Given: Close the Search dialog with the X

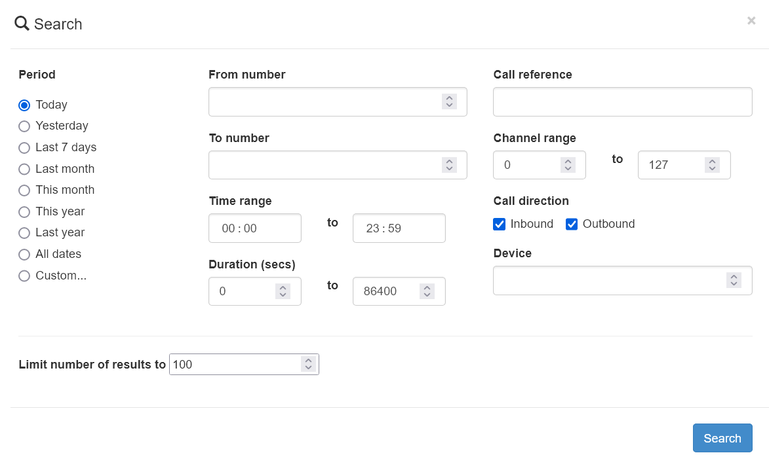Looking at the screenshot, I should click(x=751, y=21).
